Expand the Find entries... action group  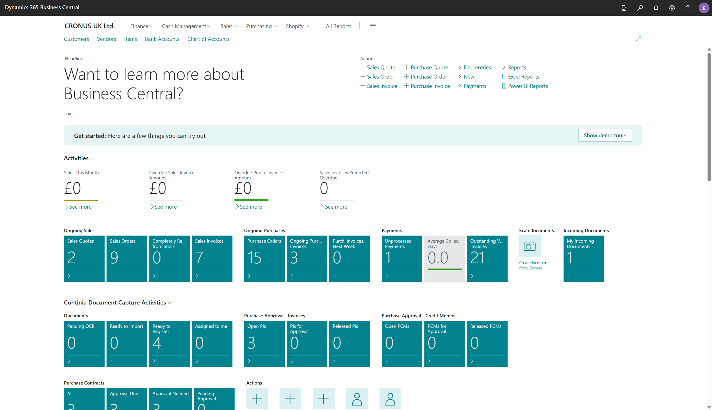click(x=476, y=67)
